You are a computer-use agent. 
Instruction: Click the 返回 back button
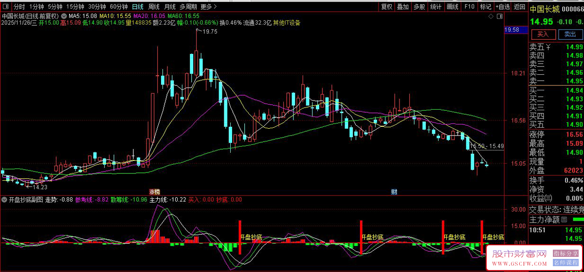[519, 7]
